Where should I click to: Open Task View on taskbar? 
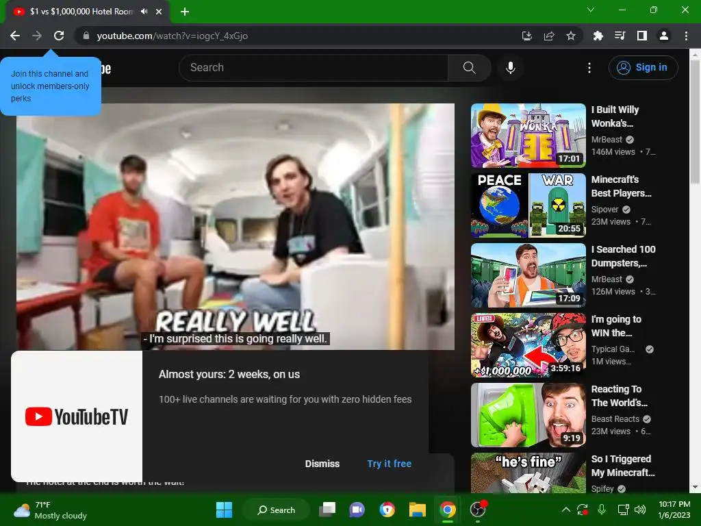coord(327,510)
